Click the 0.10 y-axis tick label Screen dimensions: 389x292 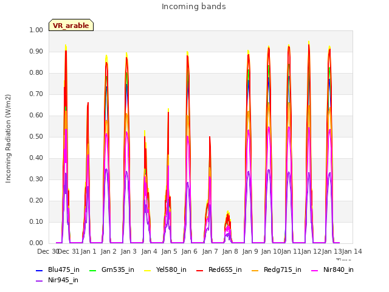[x=36, y=221]
